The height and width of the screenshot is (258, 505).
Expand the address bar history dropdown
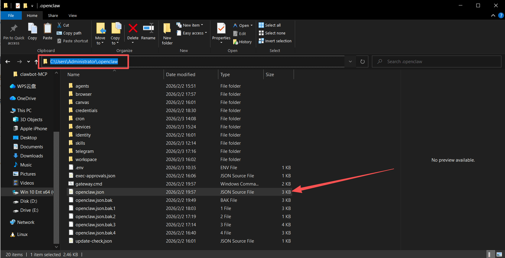coord(350,62)
